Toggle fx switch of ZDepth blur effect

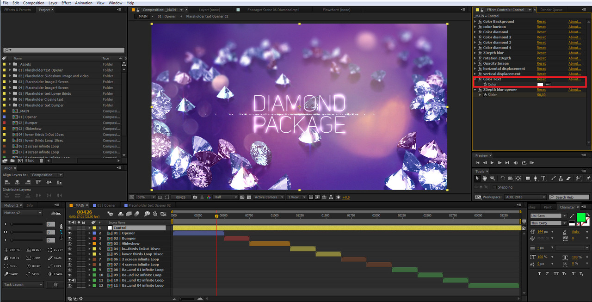pos(480,53)
